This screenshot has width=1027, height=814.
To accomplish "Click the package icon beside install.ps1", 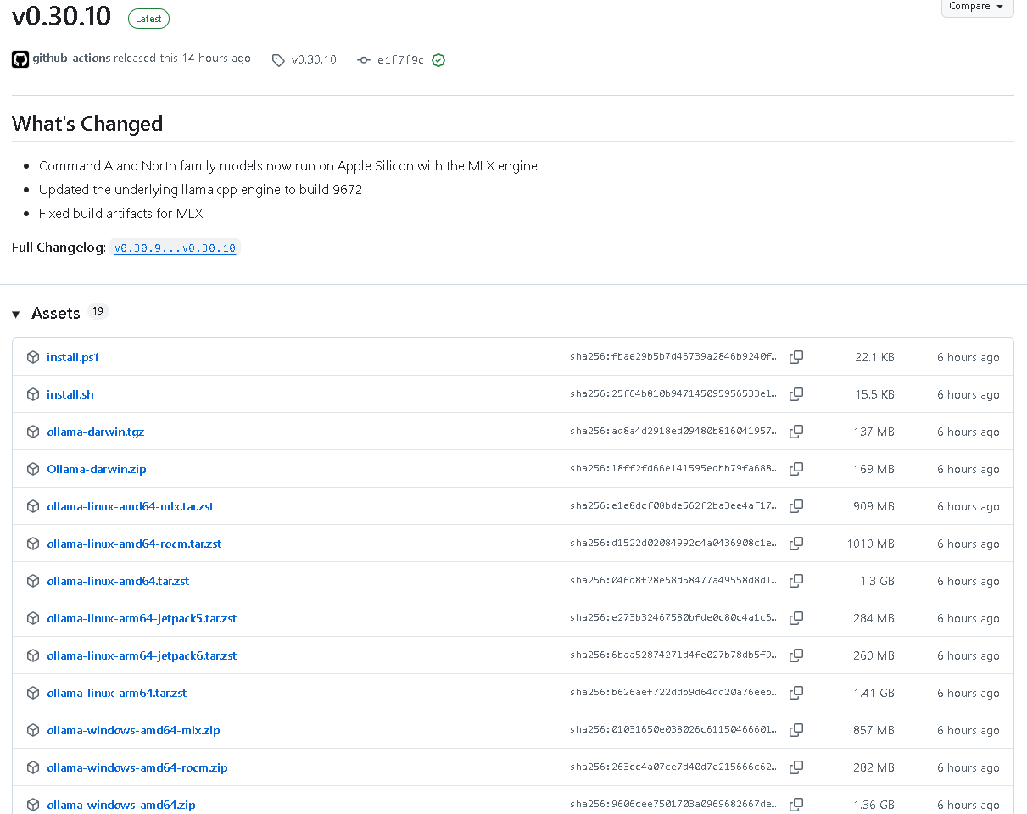I will point(33,357).
